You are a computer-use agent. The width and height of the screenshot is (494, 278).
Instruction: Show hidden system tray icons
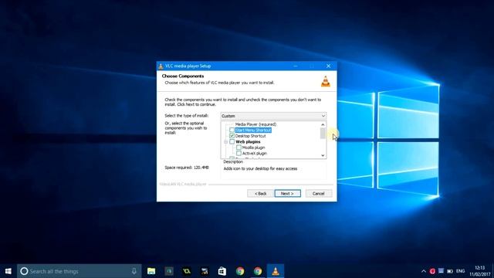424,271
